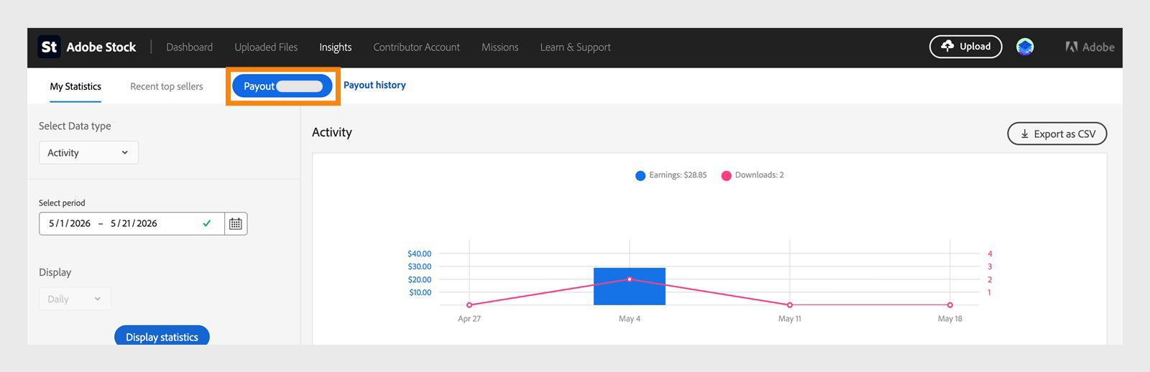1150x372 pixels.
Task: Open the calendar date picker icon
Action: tap(236, 223)
